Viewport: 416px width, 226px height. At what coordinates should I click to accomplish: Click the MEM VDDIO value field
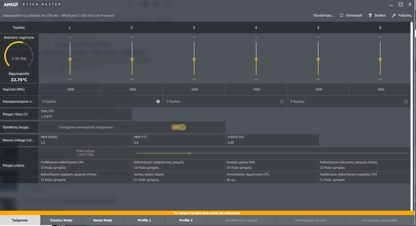[86, 140]
